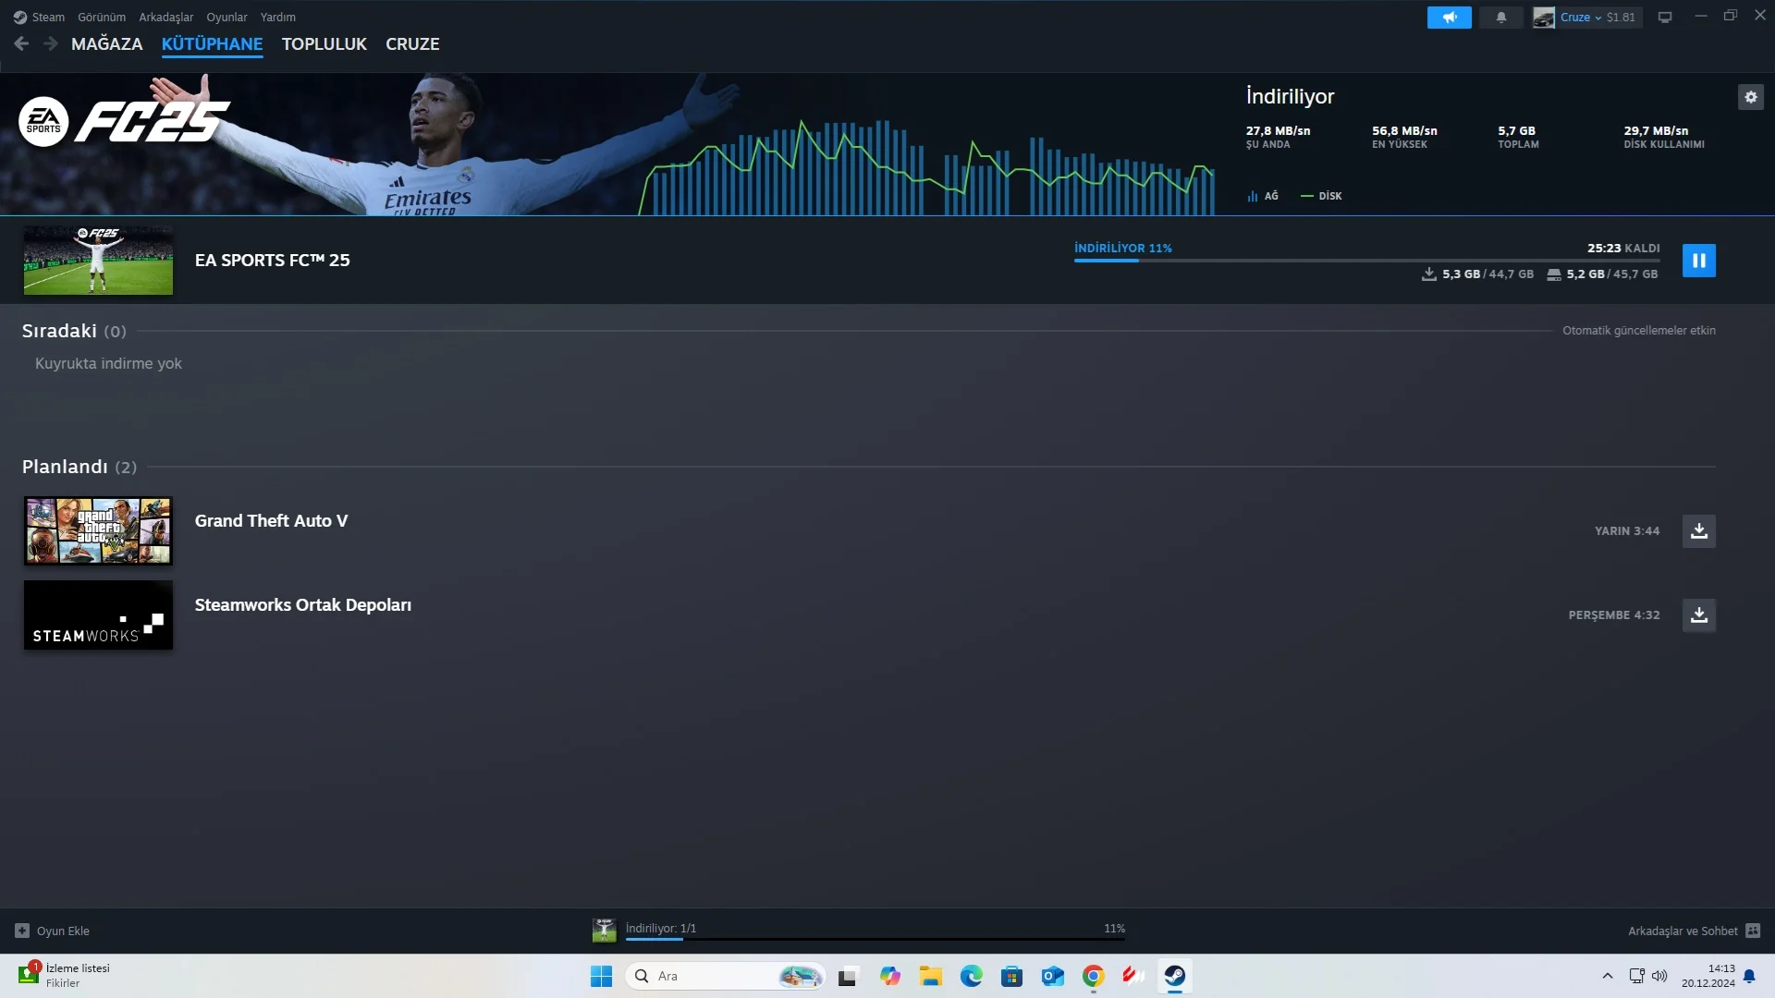Click the Grand Theft Auto V thumbnail
The height and width of the screenshot is (998, 1775).
[x=98, y=531]
